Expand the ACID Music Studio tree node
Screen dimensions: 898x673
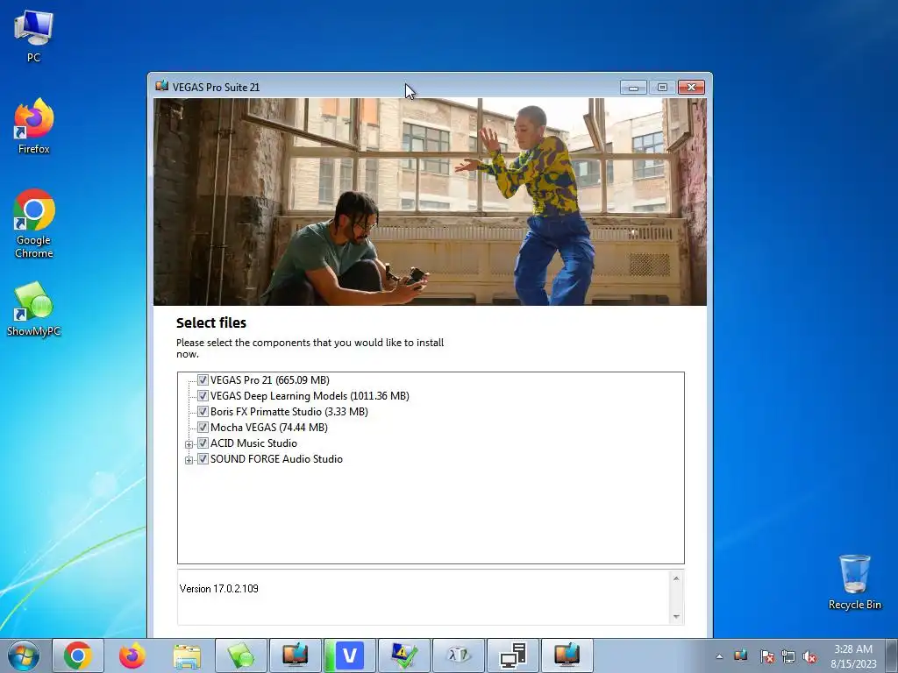point(189,444)
